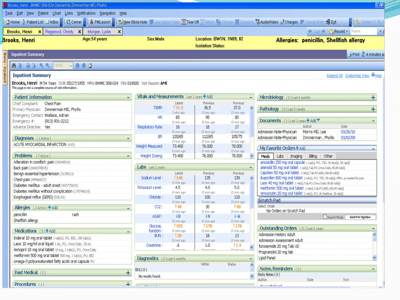Click the Labs scrollbar up arrow
400x300 pixels.
252,178
